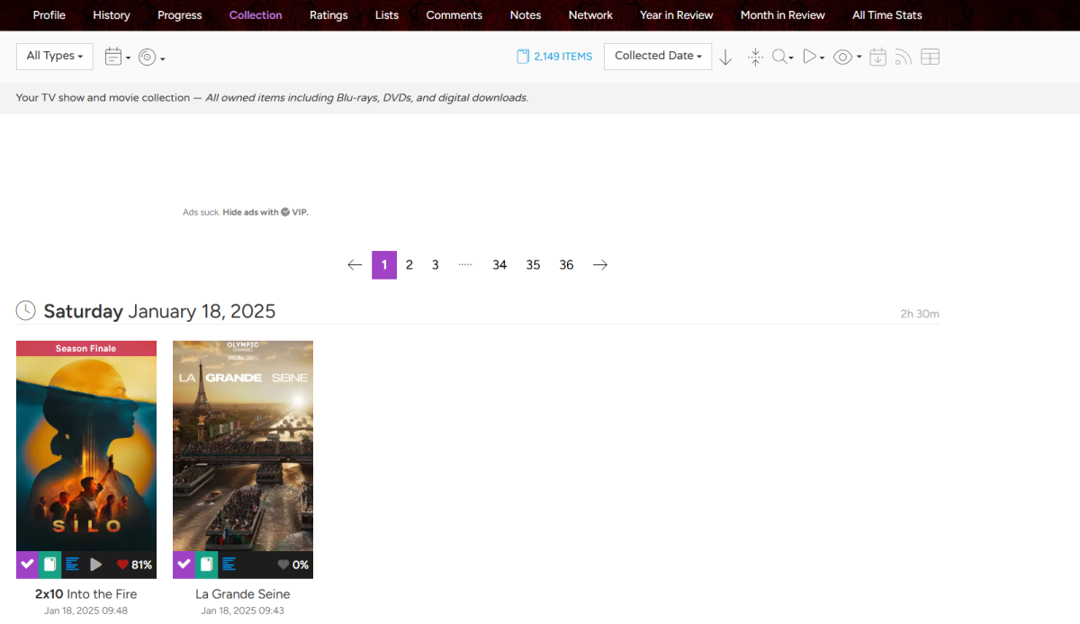Go to the Ratings tab

(328, 15)
